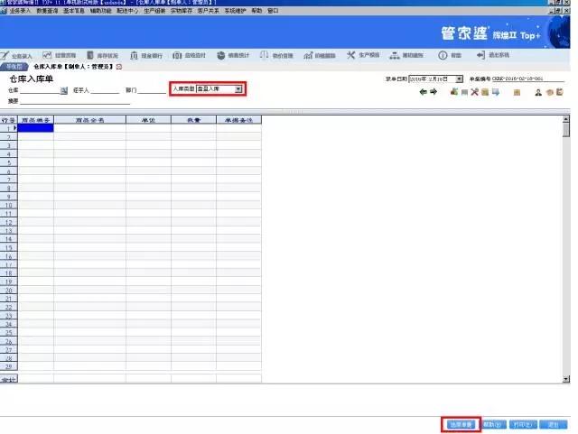Click the 商品编号 column header
The image size is (578, 434).
(x=36, y=120)
